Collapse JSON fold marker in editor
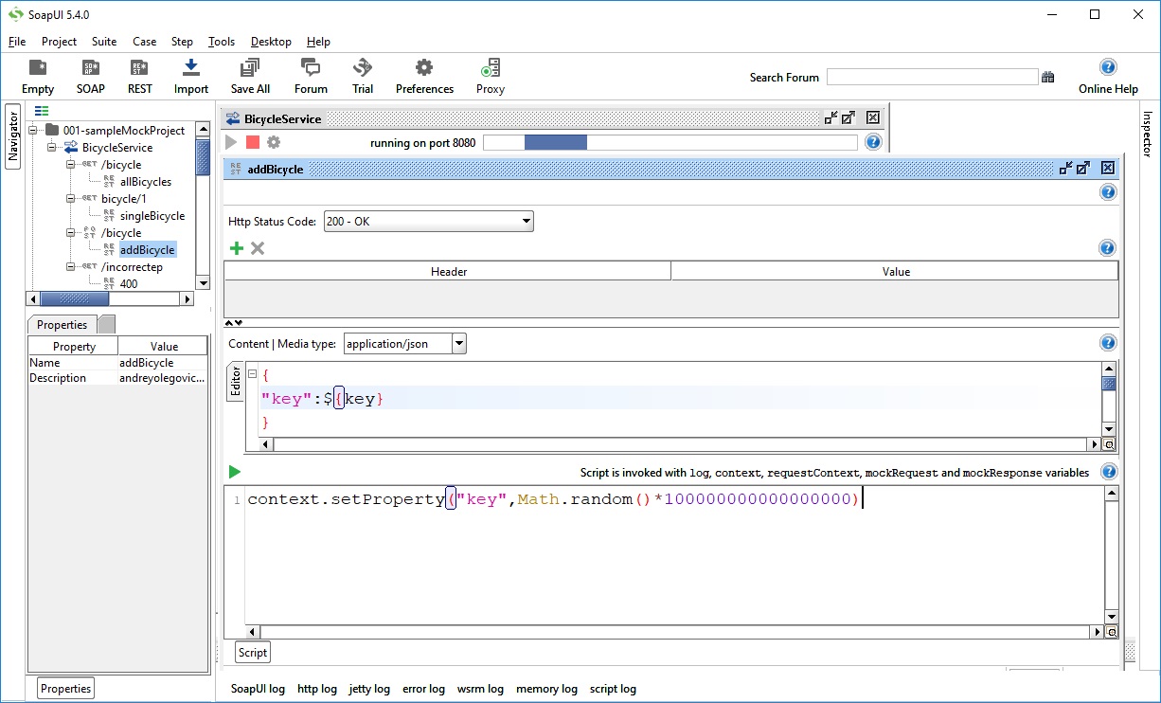The image size is (1161, 703). coord(253,375)
